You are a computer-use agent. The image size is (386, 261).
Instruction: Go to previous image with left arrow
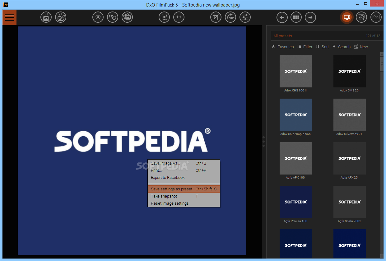[282, 17]
